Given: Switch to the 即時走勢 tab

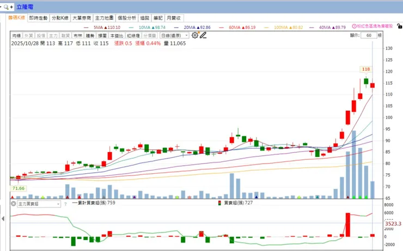Looking at the screenshot, I should coord(38,18).
